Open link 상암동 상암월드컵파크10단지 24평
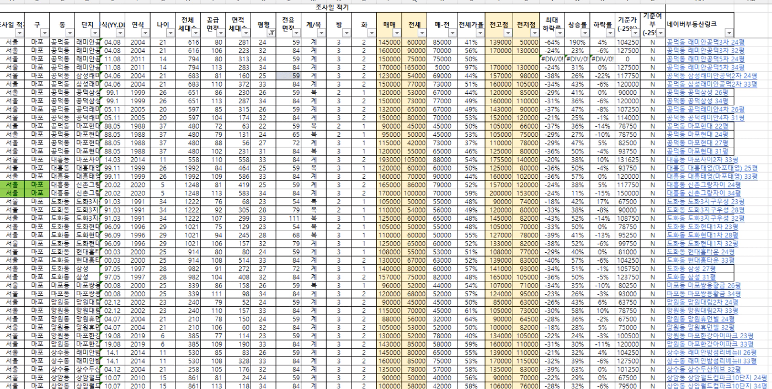Viewport: 772px width, 389px height. tap(716, 378)
